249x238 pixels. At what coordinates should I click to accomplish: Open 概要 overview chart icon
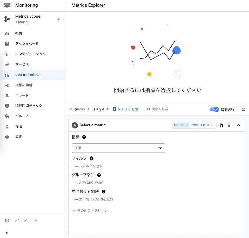[7, 33]
